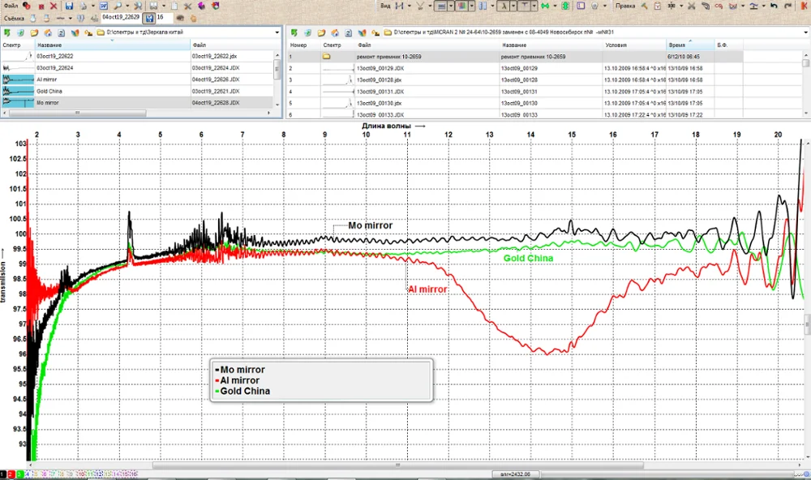Click the flask icon in Съёмка toolbar
The image size is (811, 480).
[x=32, y=17]
